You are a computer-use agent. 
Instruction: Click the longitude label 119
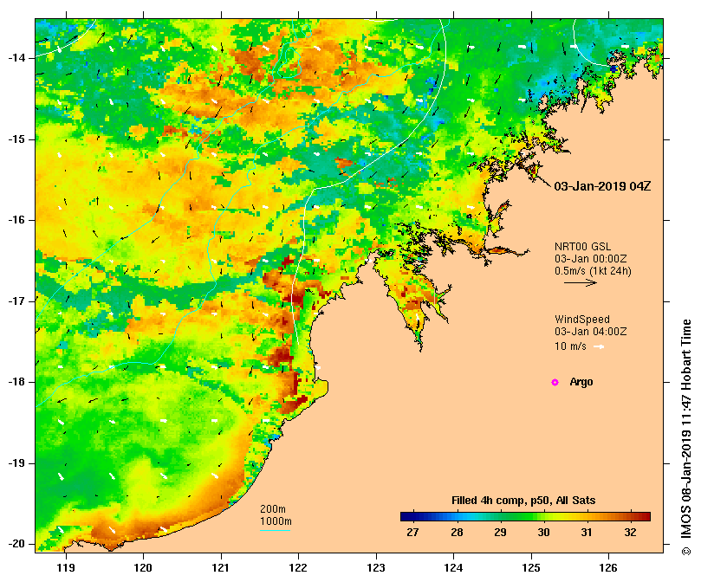[66, 568]
